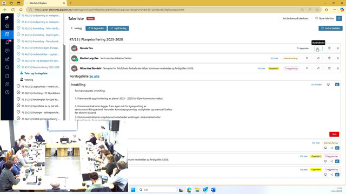346x194 pixels.
Task: Delete Niklas Aas Skovdahl from the speaker list
Action: pos(329,68)
